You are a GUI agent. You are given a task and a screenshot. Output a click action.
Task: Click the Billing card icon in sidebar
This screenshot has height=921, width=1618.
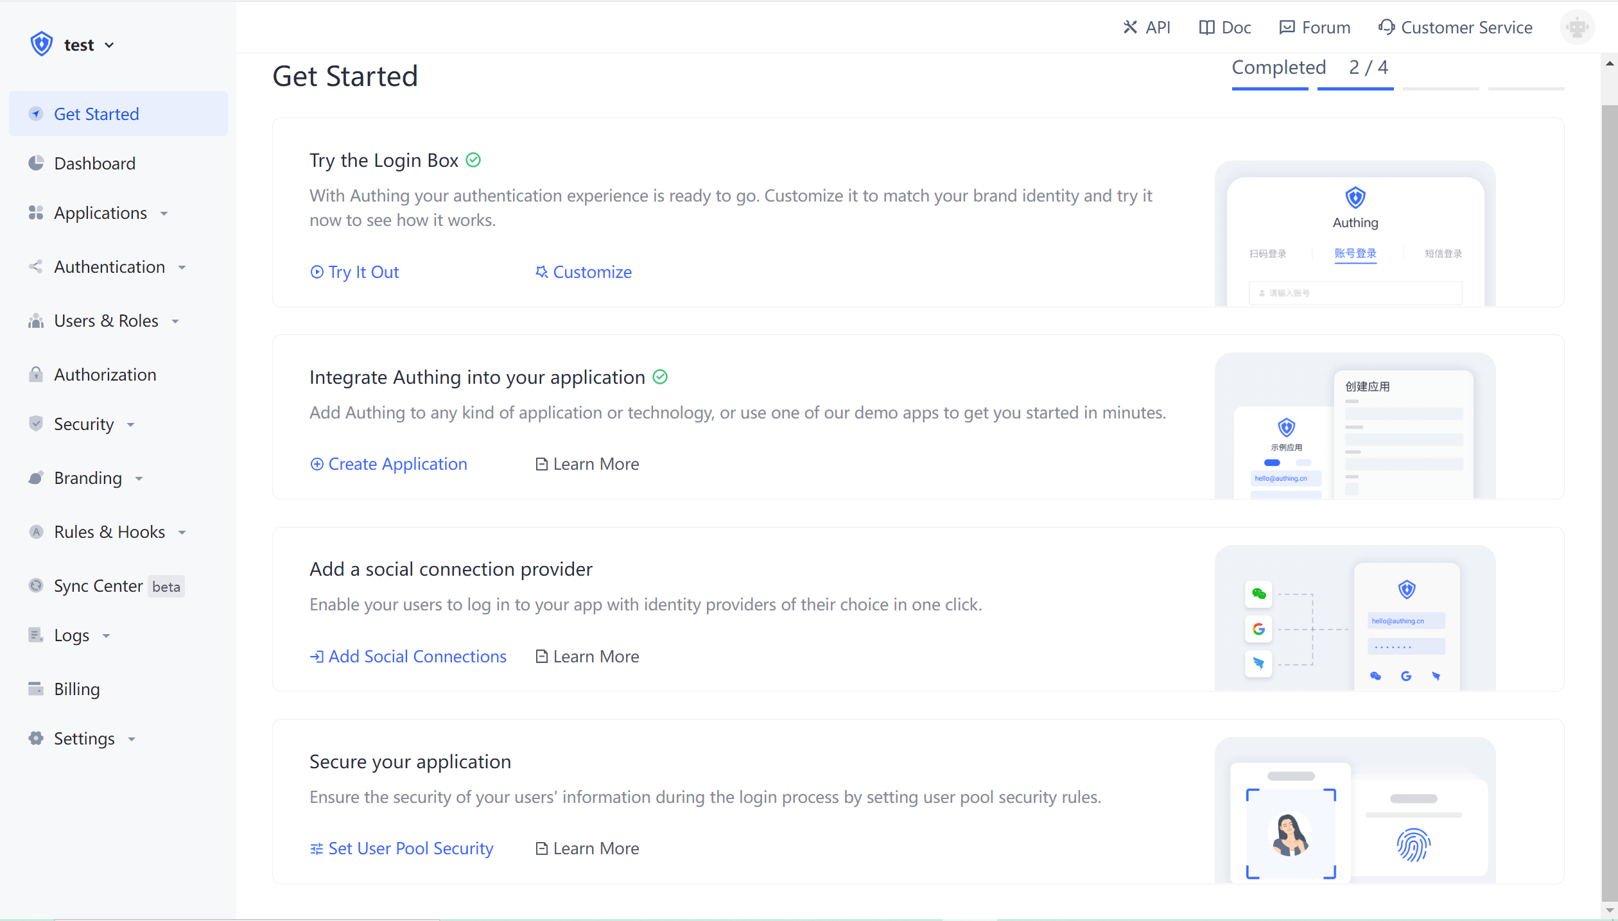coord(36,689)
